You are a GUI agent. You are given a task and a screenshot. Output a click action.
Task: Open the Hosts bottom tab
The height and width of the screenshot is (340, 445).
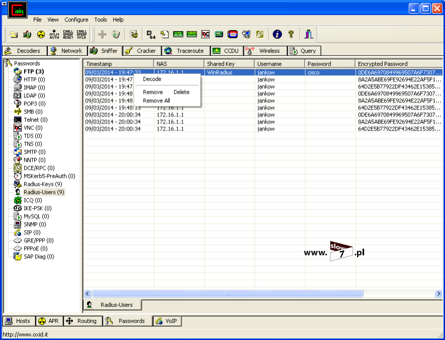coord(19,321)
